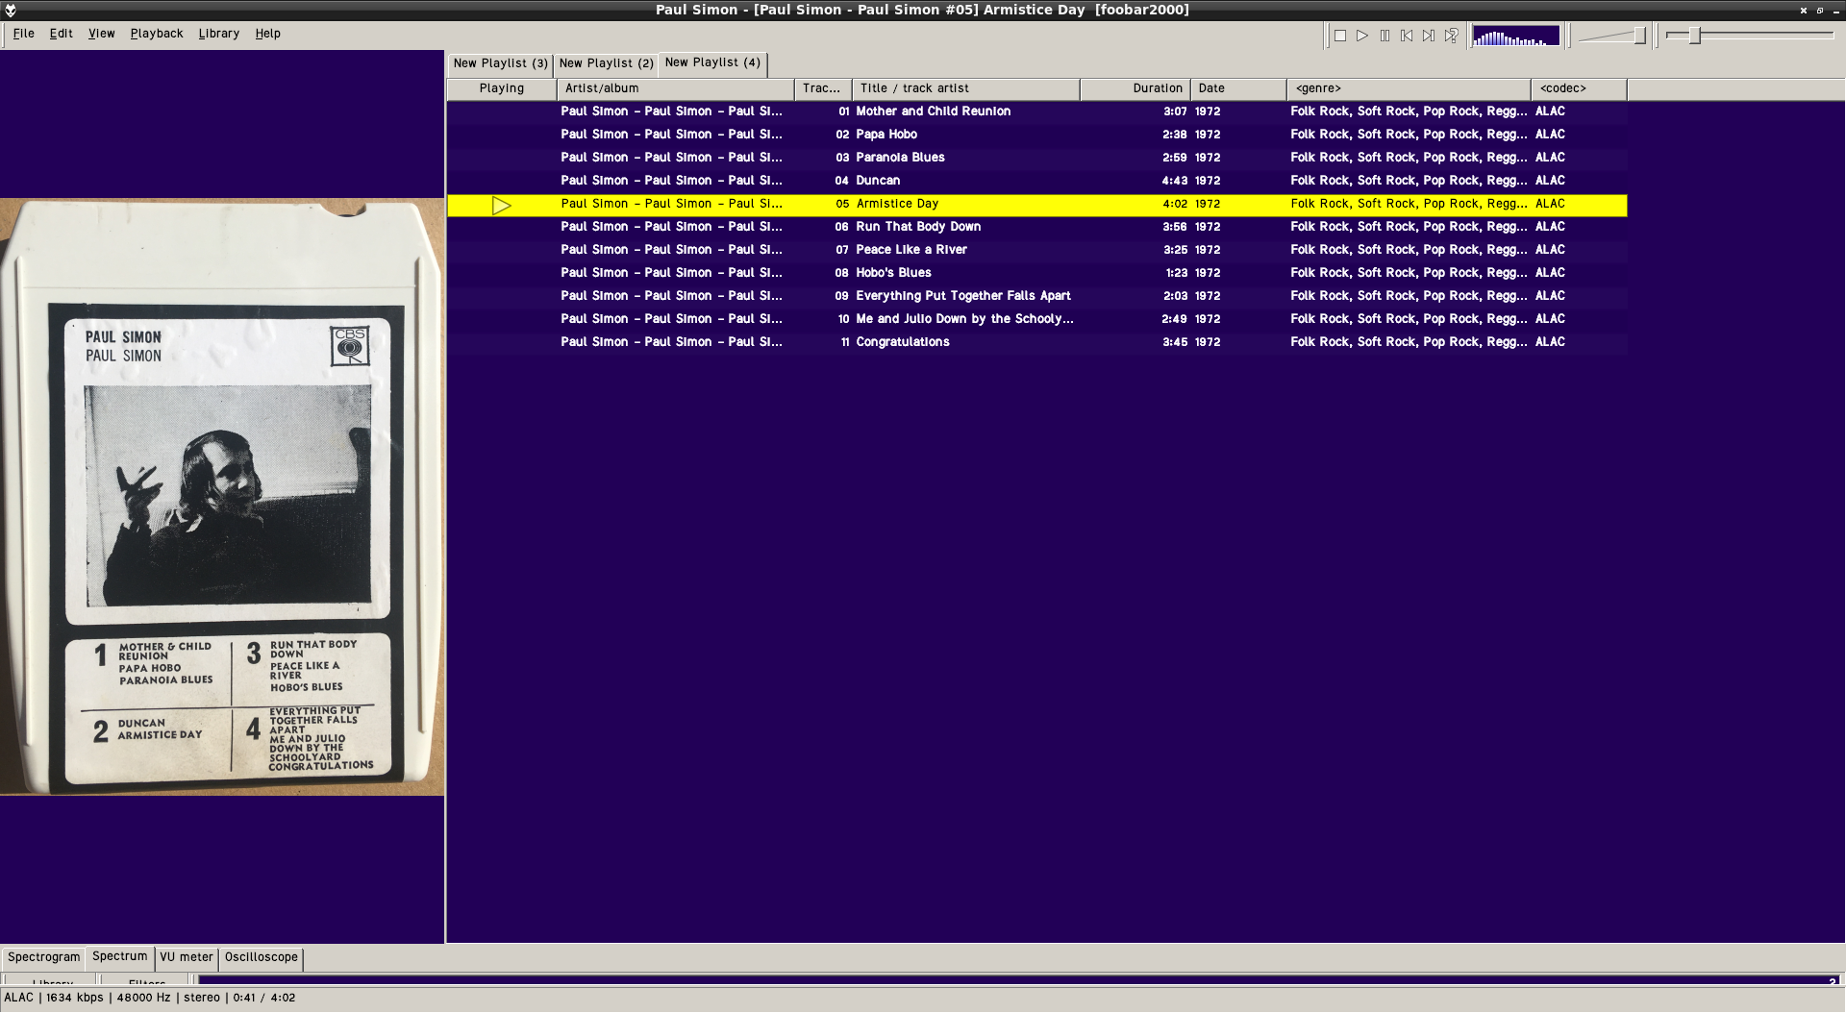
Task: Open the View menu
Action: [102, 34]
